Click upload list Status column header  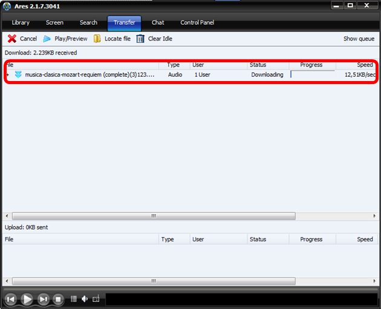coord(268,239)
